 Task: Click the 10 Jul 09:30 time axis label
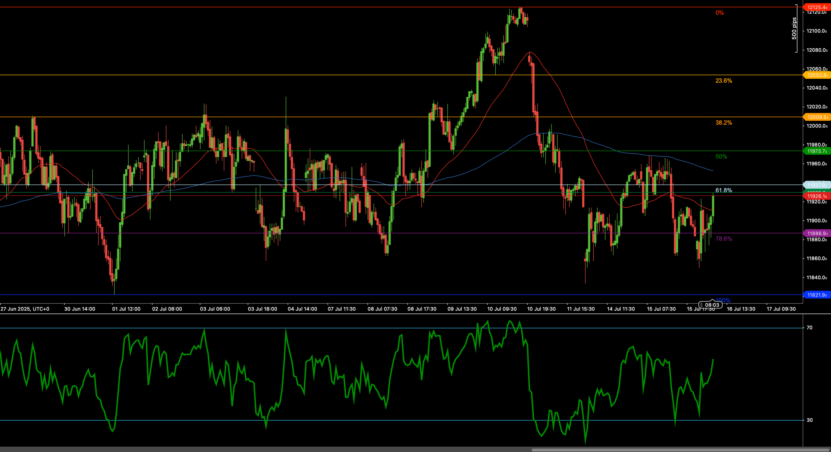502,309
